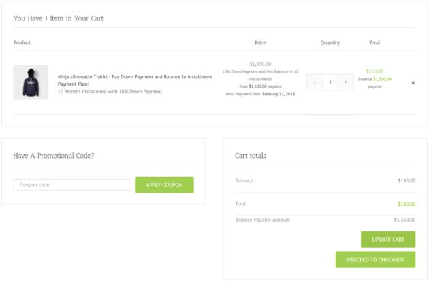
Task: Click the Next Payment Date February 11, 2018 text
Action: pyautogui.click(x=260, y=94)
